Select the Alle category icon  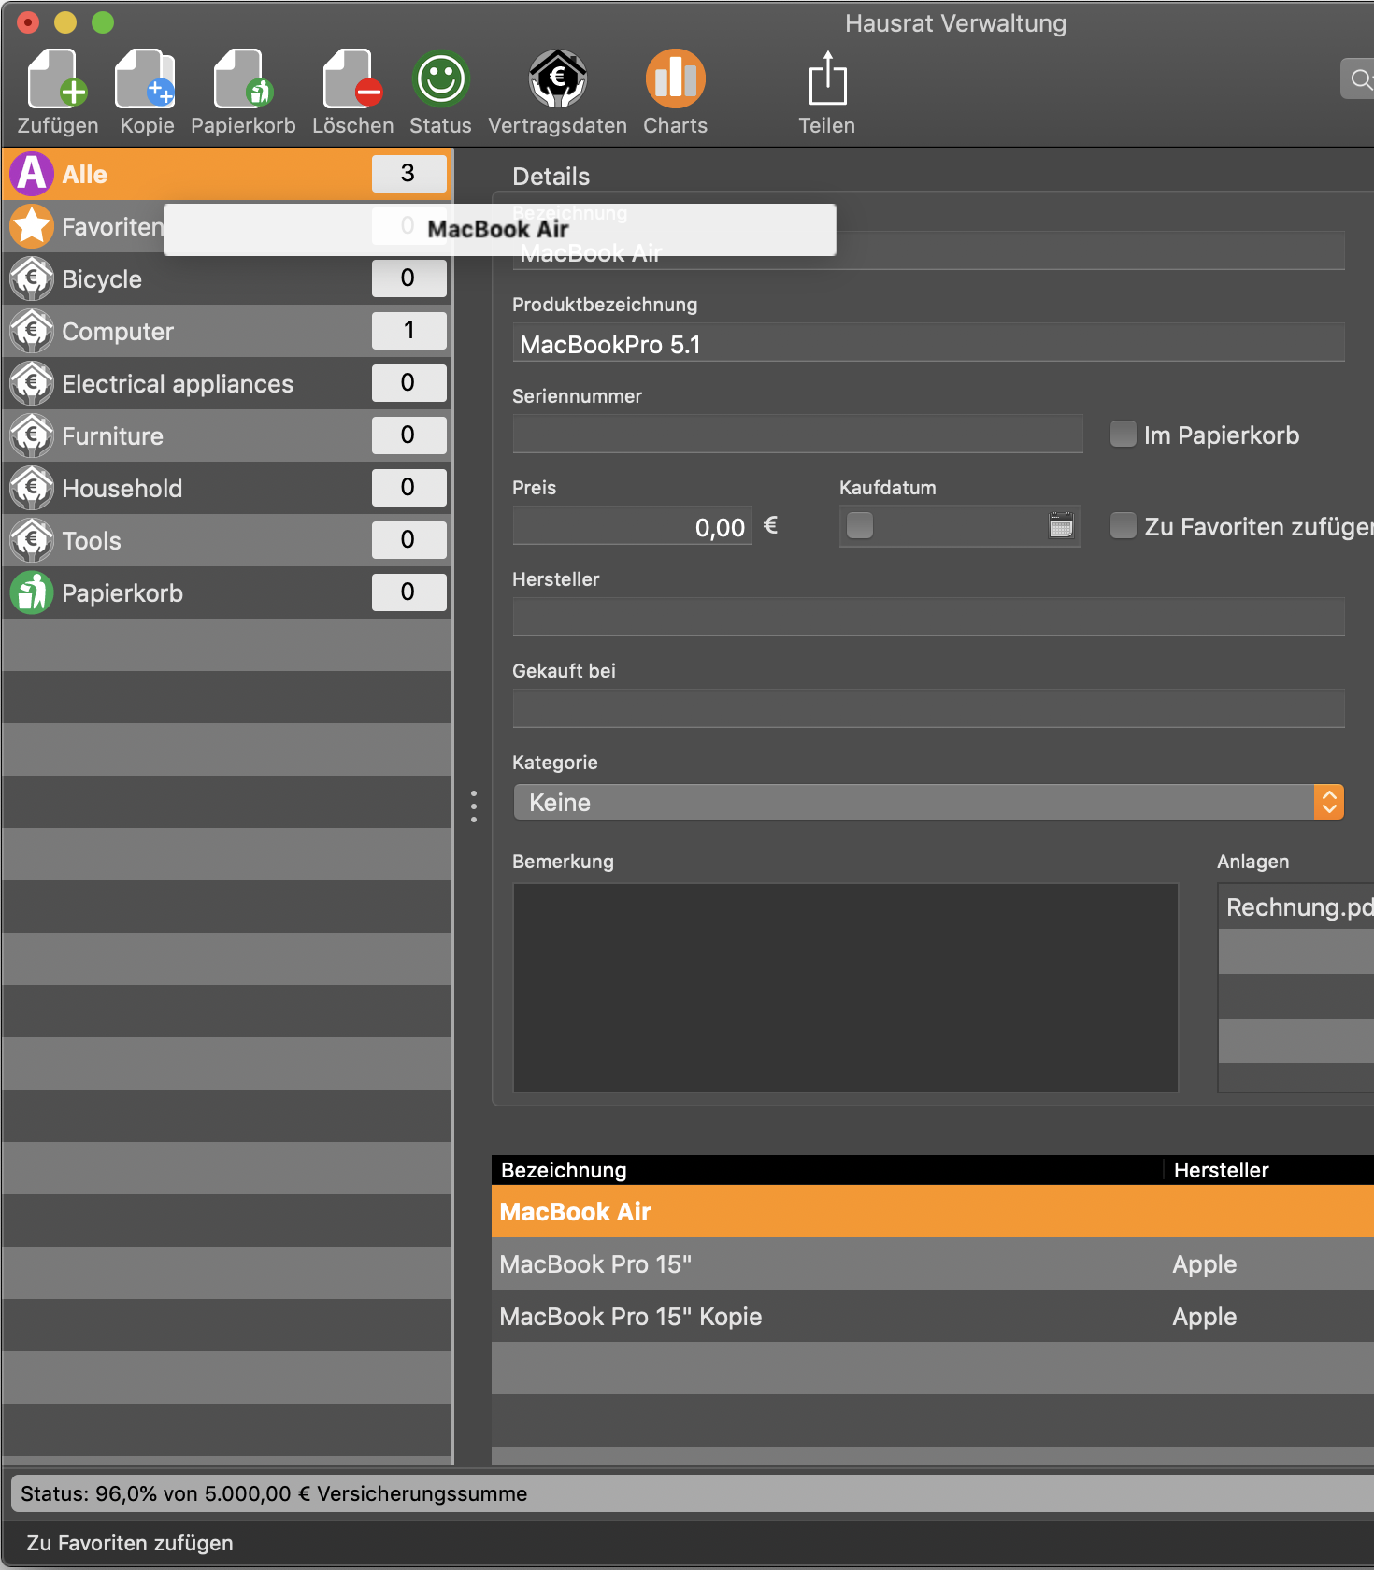(x=32, y=174)
